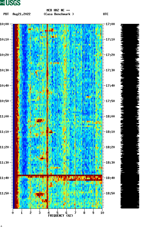The height and width of the screenshot is (229, 141).
Task: Click the UTC timezone label
Action: [106, 14]
